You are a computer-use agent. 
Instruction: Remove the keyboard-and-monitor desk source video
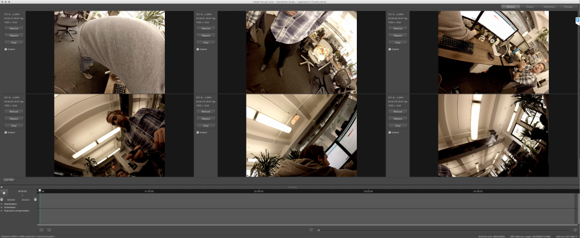point(398,28)
